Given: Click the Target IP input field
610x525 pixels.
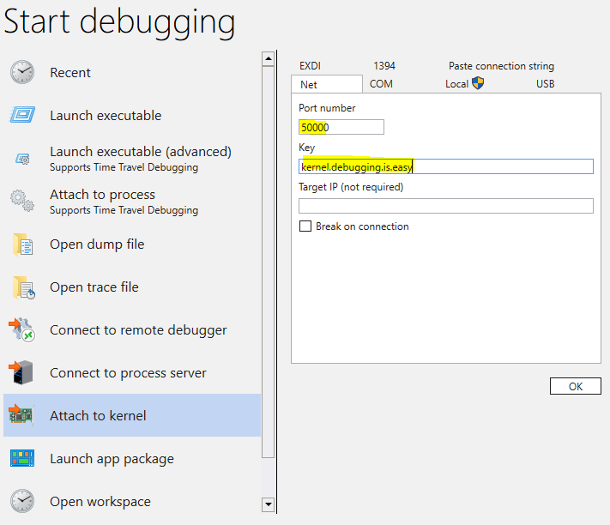Looking at the screenshot, I should pyautogui.click(x=446, y=206).
